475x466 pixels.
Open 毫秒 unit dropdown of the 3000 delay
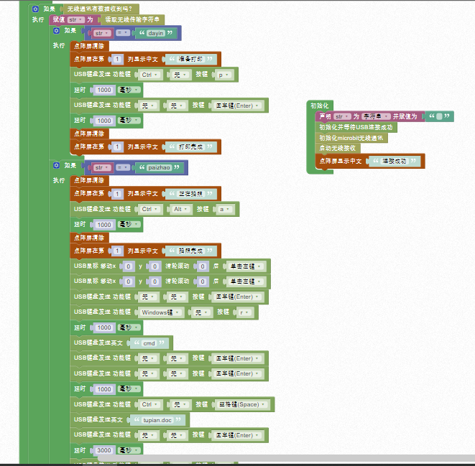pos(129,450)
